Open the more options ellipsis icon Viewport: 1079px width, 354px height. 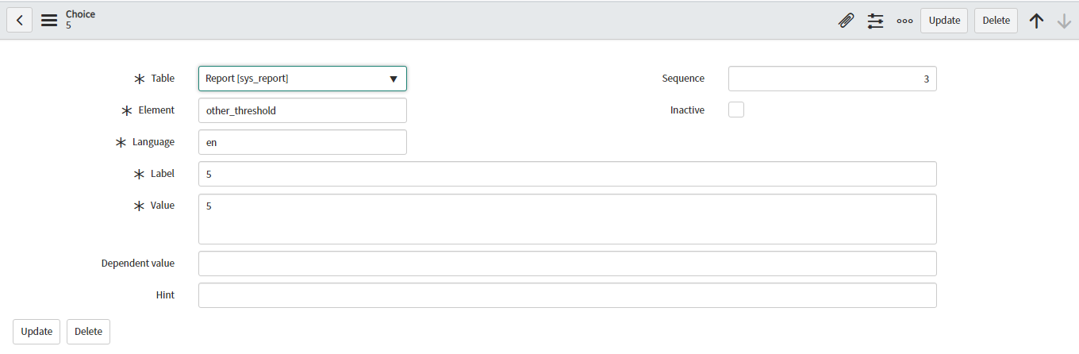(904, 21)
